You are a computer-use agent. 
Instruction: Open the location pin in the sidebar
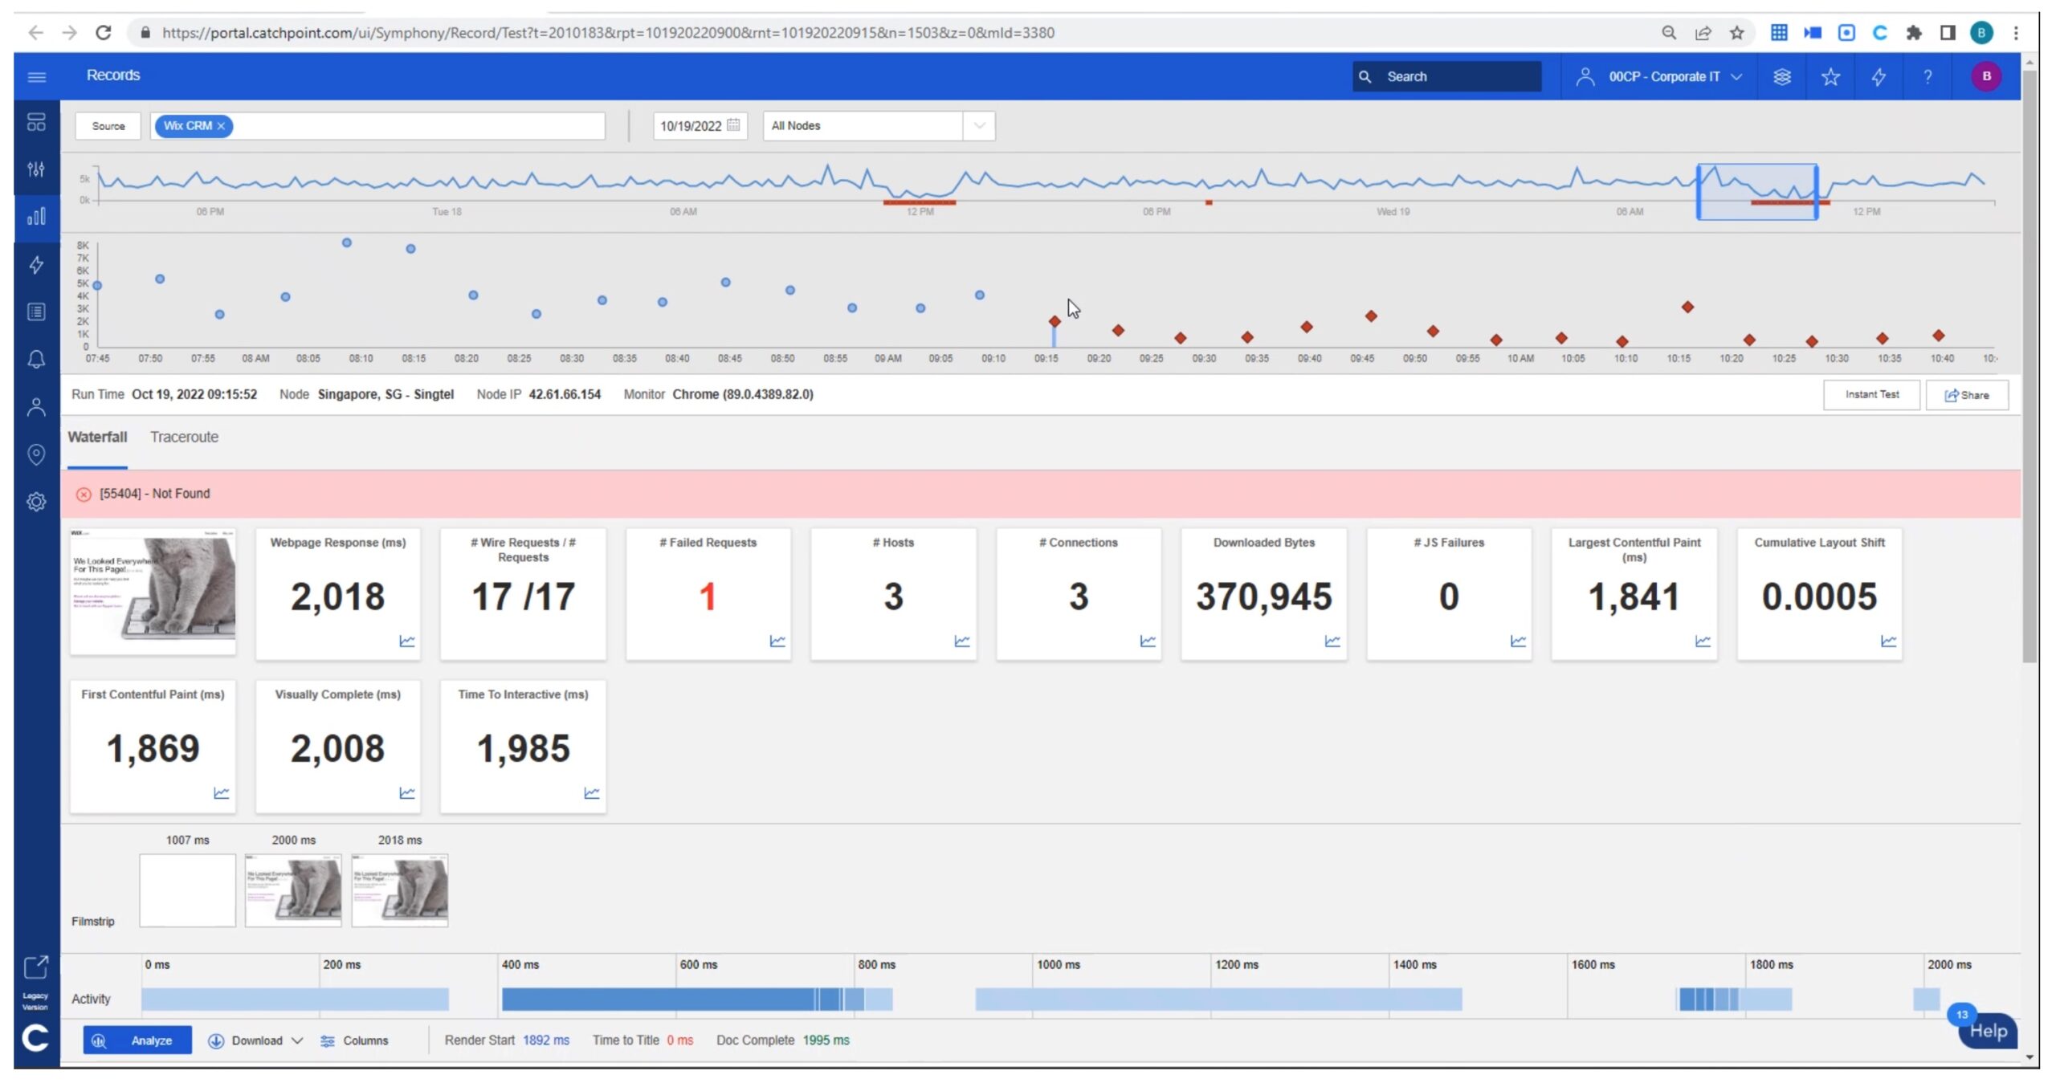36,454
